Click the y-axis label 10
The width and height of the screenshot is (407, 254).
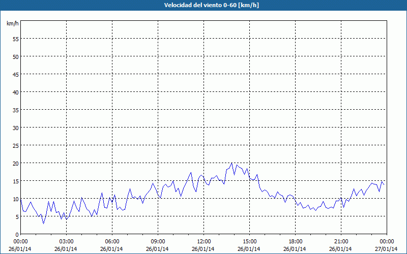[x=16, y=199]
